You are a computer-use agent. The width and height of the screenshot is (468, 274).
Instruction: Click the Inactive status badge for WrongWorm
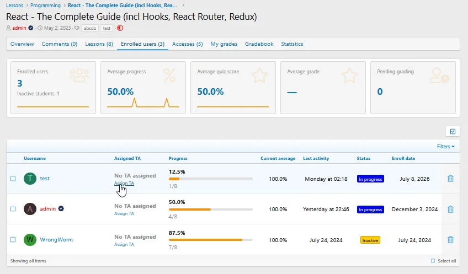pos(370,240)
